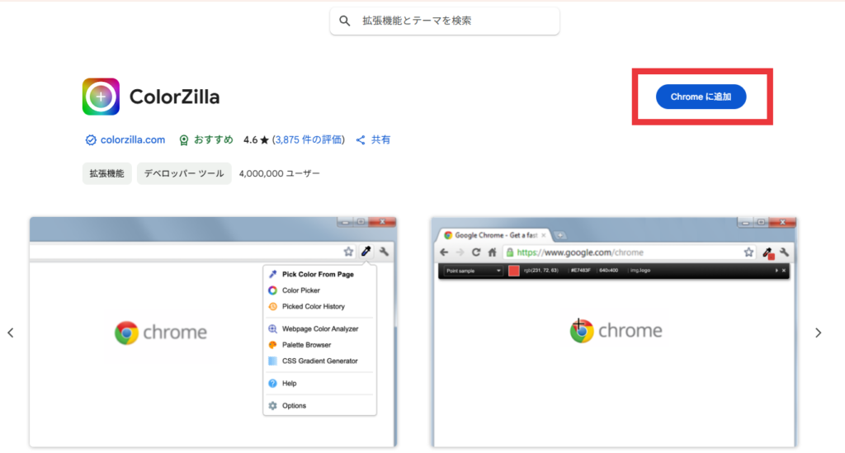The height and width of the screenshot is (453, 845).
Task: Click the forward arrow in second screenshot
Action: (x=460, y=252)
